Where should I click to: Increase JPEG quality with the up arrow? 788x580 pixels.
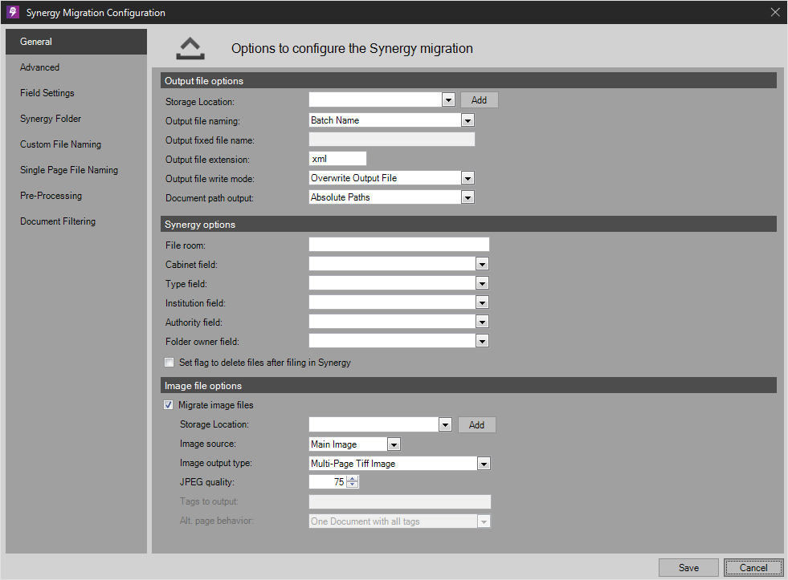(353, 479)
